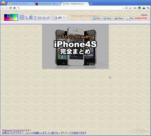Viewport: 151px width, 136px height.
Task: Pick the white color swatch
Action: pyautogui.click(x=17, y=20)
